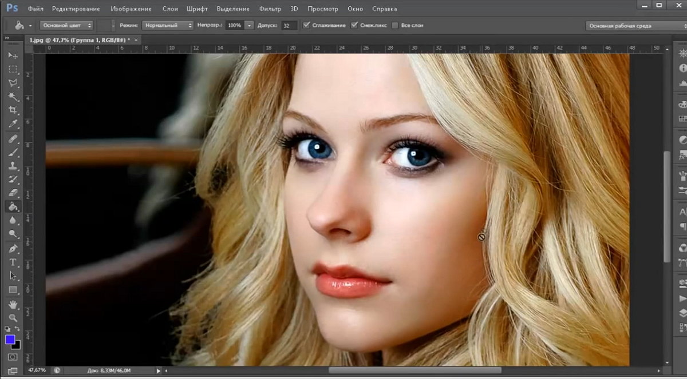The height and width of the screenshot is (379, 687).
Task: Close the 1.jpg document tab
Action: click(136, 40)
